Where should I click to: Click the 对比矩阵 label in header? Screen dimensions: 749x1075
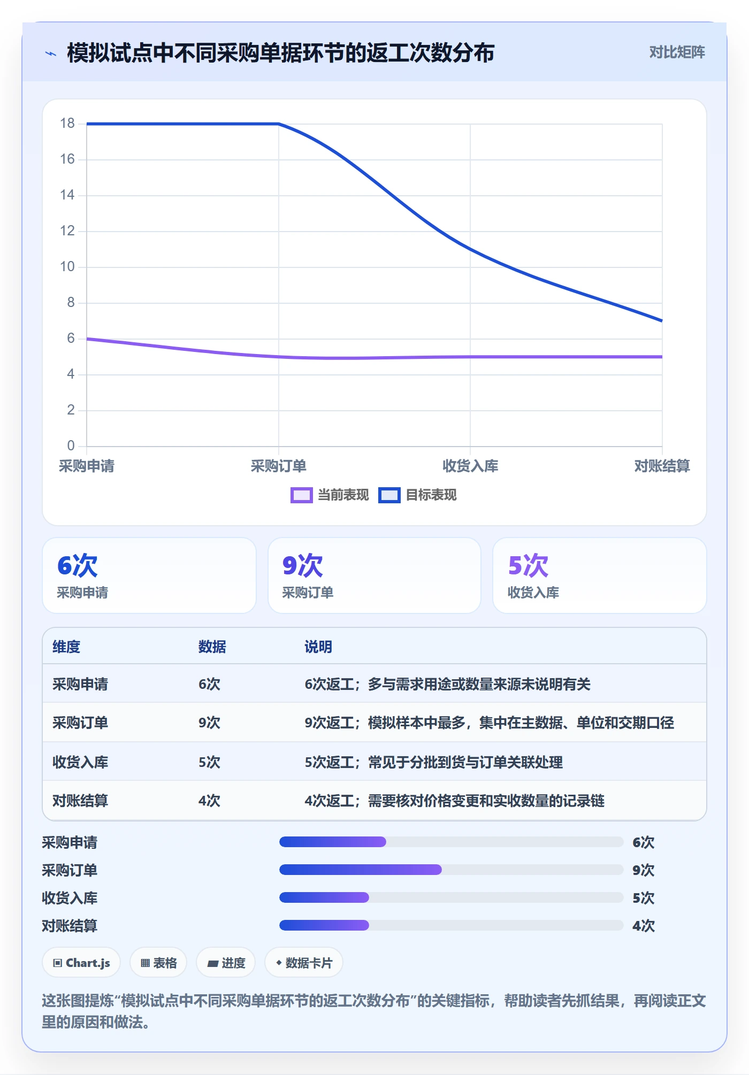click(x=677, y=52)
